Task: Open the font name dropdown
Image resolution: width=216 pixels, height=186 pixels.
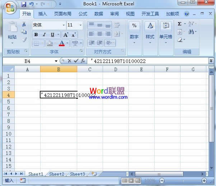Action: [64, 25]
